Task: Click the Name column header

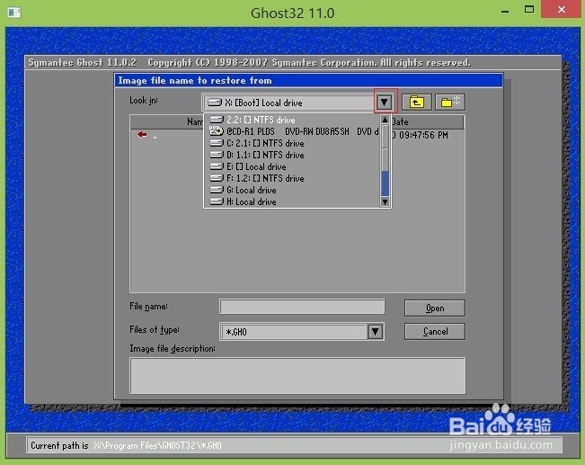Action: (167, 121)
